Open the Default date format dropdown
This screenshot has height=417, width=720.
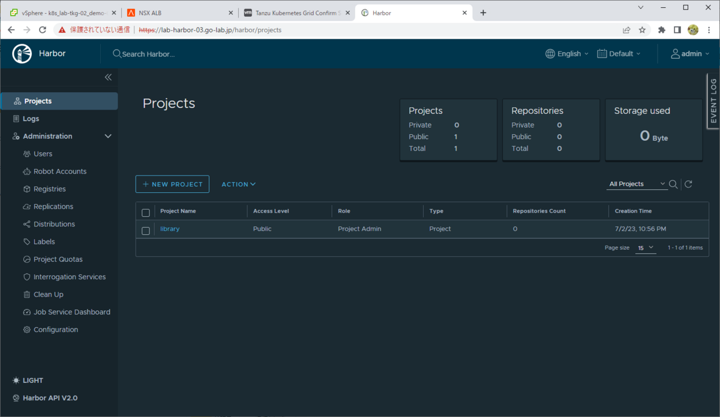[x=619, y=54]
